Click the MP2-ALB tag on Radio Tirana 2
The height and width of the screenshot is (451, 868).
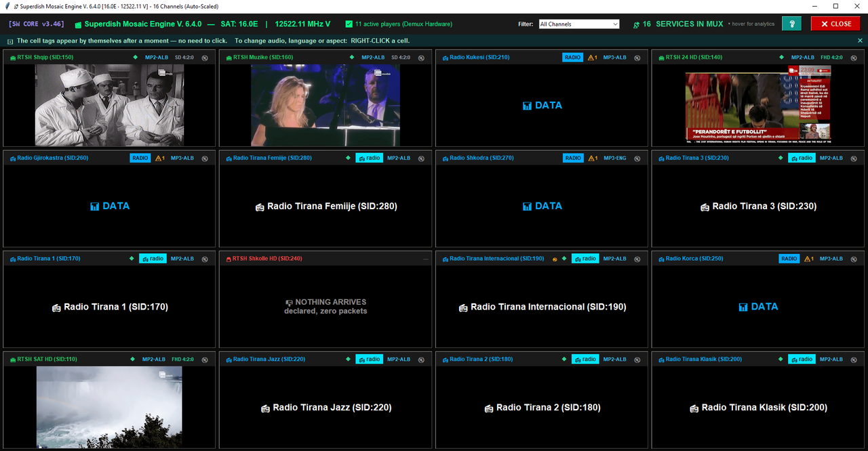point(615,360)
